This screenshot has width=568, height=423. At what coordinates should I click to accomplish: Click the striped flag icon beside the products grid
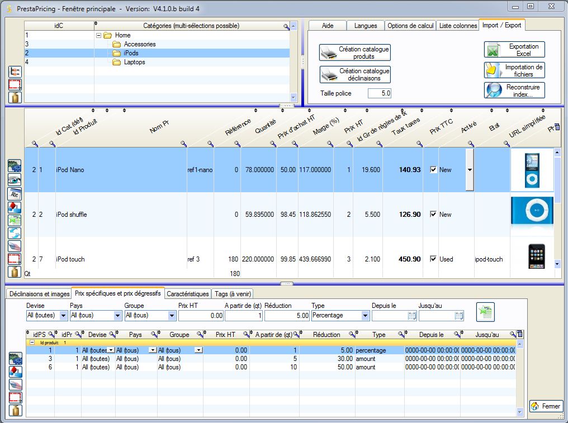click(15, 246)
